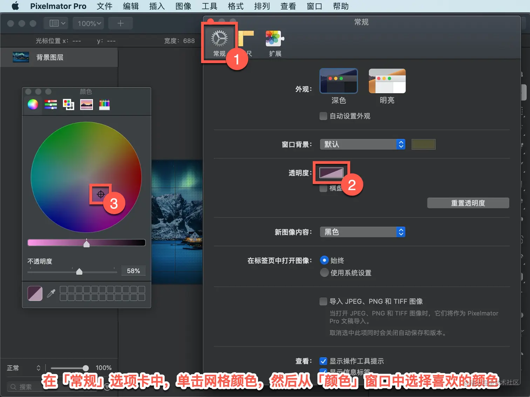
Task: Open the 查看 menu
Action: 288,6
